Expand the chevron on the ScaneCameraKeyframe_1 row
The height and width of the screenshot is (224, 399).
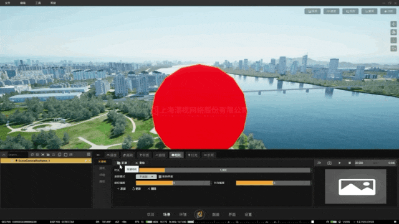(x=90, y=161)
